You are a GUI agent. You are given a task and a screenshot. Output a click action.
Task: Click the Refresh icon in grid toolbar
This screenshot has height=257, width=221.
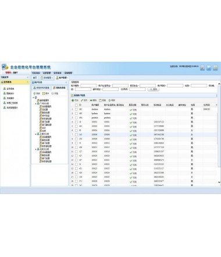pyautogui.click(x=109, y=100)
